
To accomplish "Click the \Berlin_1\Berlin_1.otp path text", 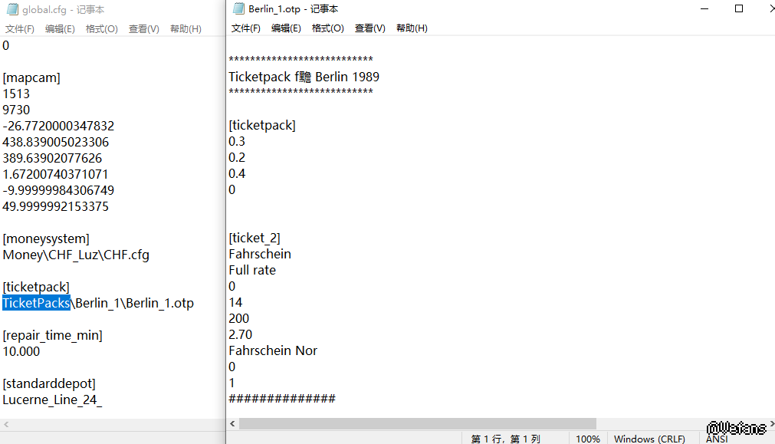I will (133, 303).
